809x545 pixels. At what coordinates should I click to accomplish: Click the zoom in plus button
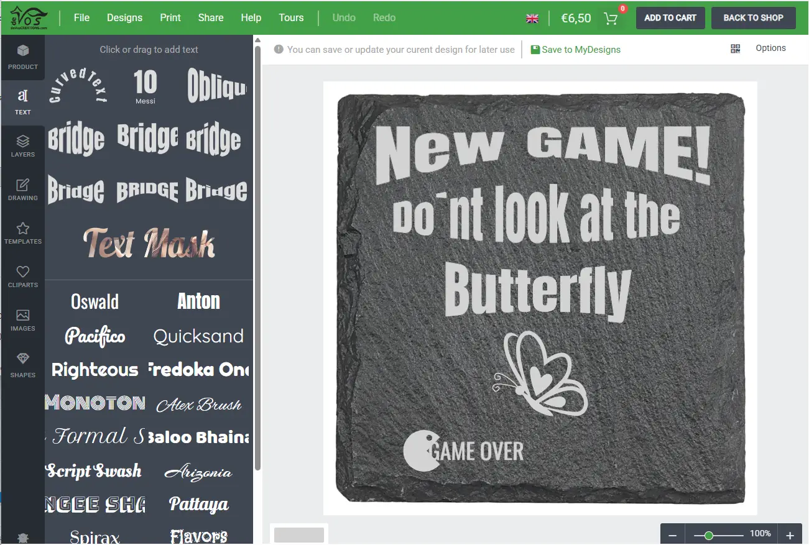pyautogui.click(x=790, y=535)
